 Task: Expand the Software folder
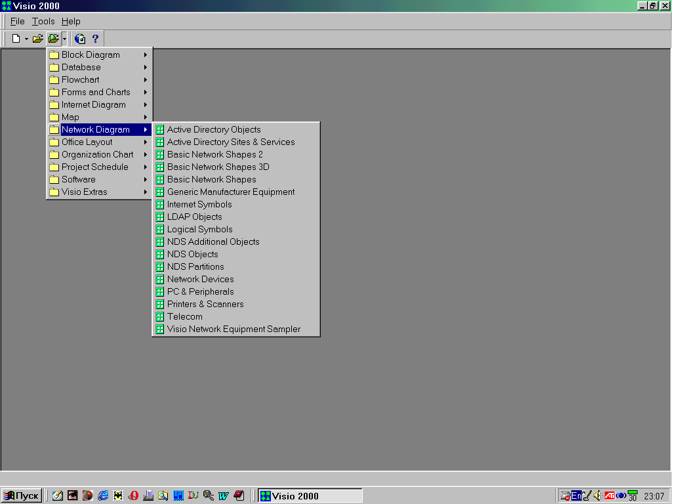coord(99,179)
